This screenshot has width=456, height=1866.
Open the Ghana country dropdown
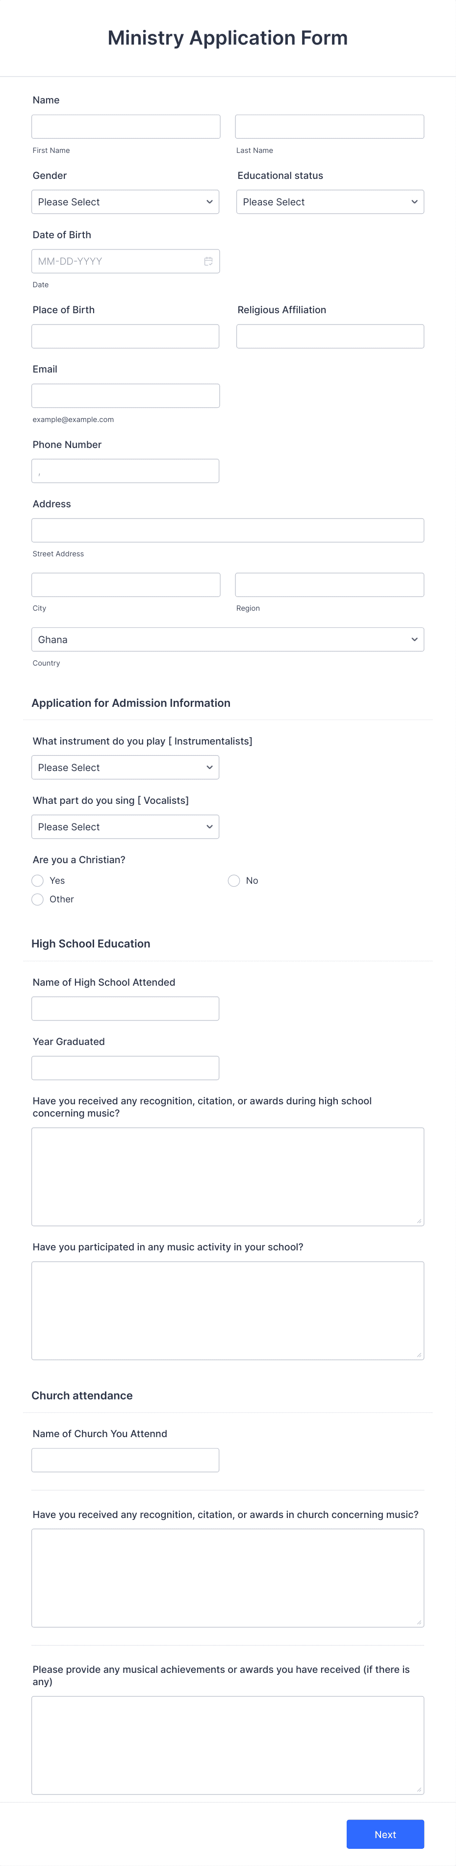[x=228, y=640]
